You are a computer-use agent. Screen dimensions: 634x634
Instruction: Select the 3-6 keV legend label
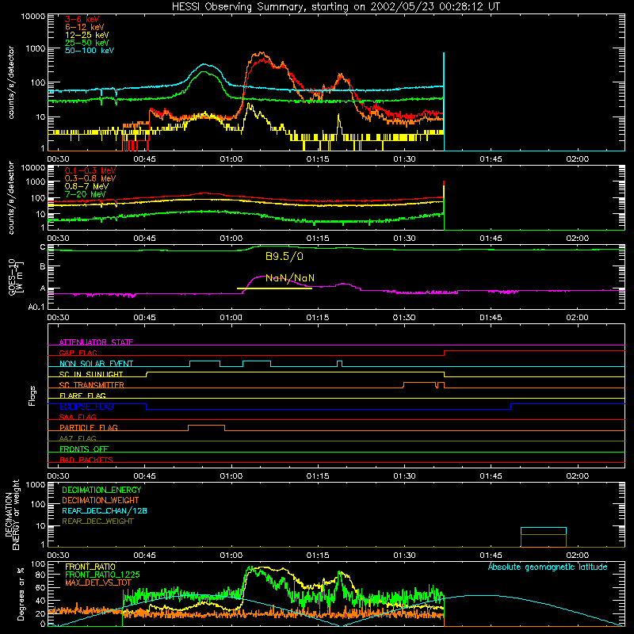point(82,19)
